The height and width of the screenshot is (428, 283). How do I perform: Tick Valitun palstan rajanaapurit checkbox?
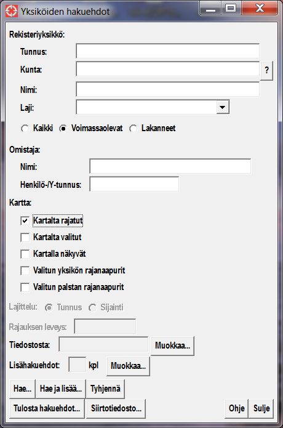[x=25, y=288]
